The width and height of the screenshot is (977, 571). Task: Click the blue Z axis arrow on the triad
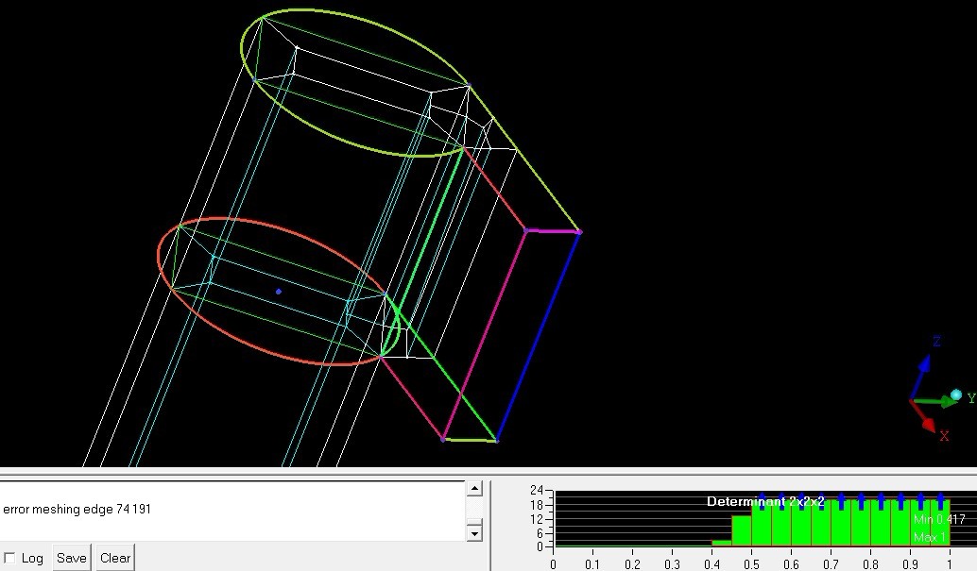pyautogui.click(x=924, y=365)
